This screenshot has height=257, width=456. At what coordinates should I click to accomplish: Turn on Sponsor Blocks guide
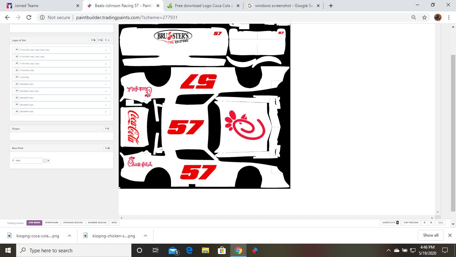tap(73, 223)
